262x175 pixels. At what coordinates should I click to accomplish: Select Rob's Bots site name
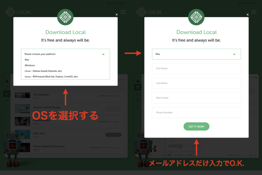click(x=39, y=133)
